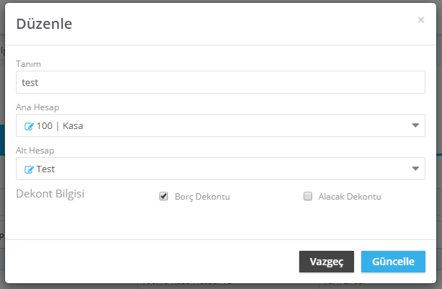Click the Tanım field label
The image size is (442, 289).
(x=28, y=64)
